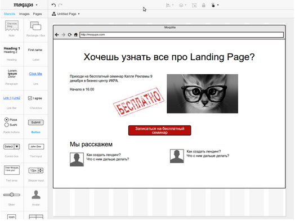Select the Text input stencil John Doe

coord(36,151)
